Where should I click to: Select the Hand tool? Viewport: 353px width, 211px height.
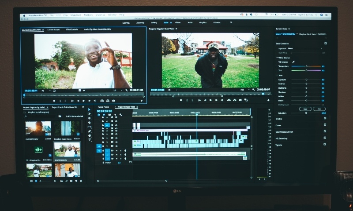[x=90, y=135]
